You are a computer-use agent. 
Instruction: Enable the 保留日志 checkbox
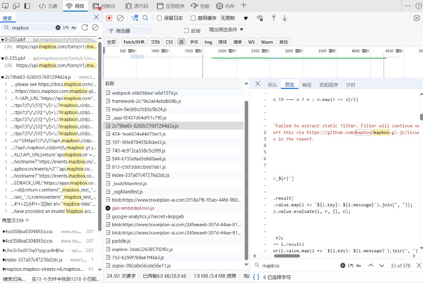click(159, 18)
